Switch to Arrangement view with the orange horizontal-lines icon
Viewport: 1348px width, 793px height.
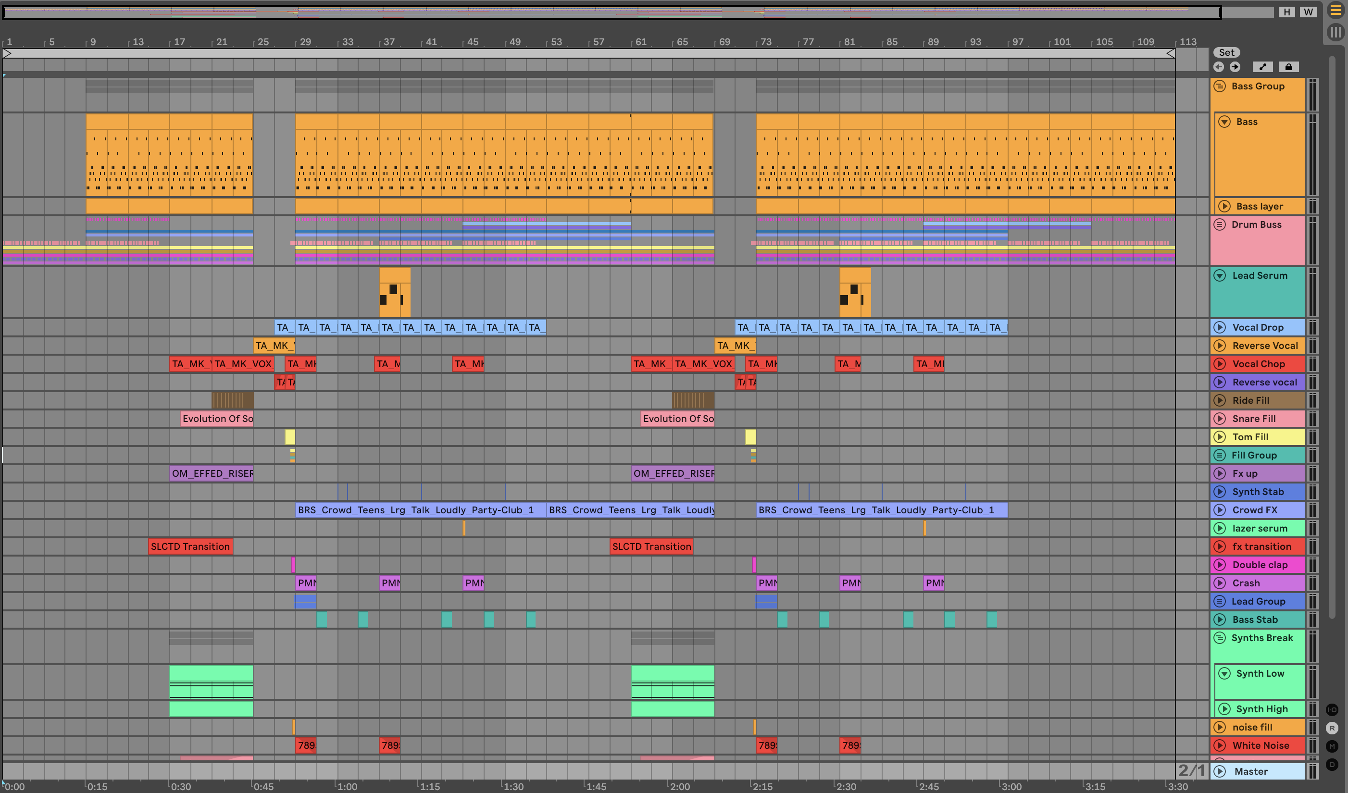(1336, 11)
